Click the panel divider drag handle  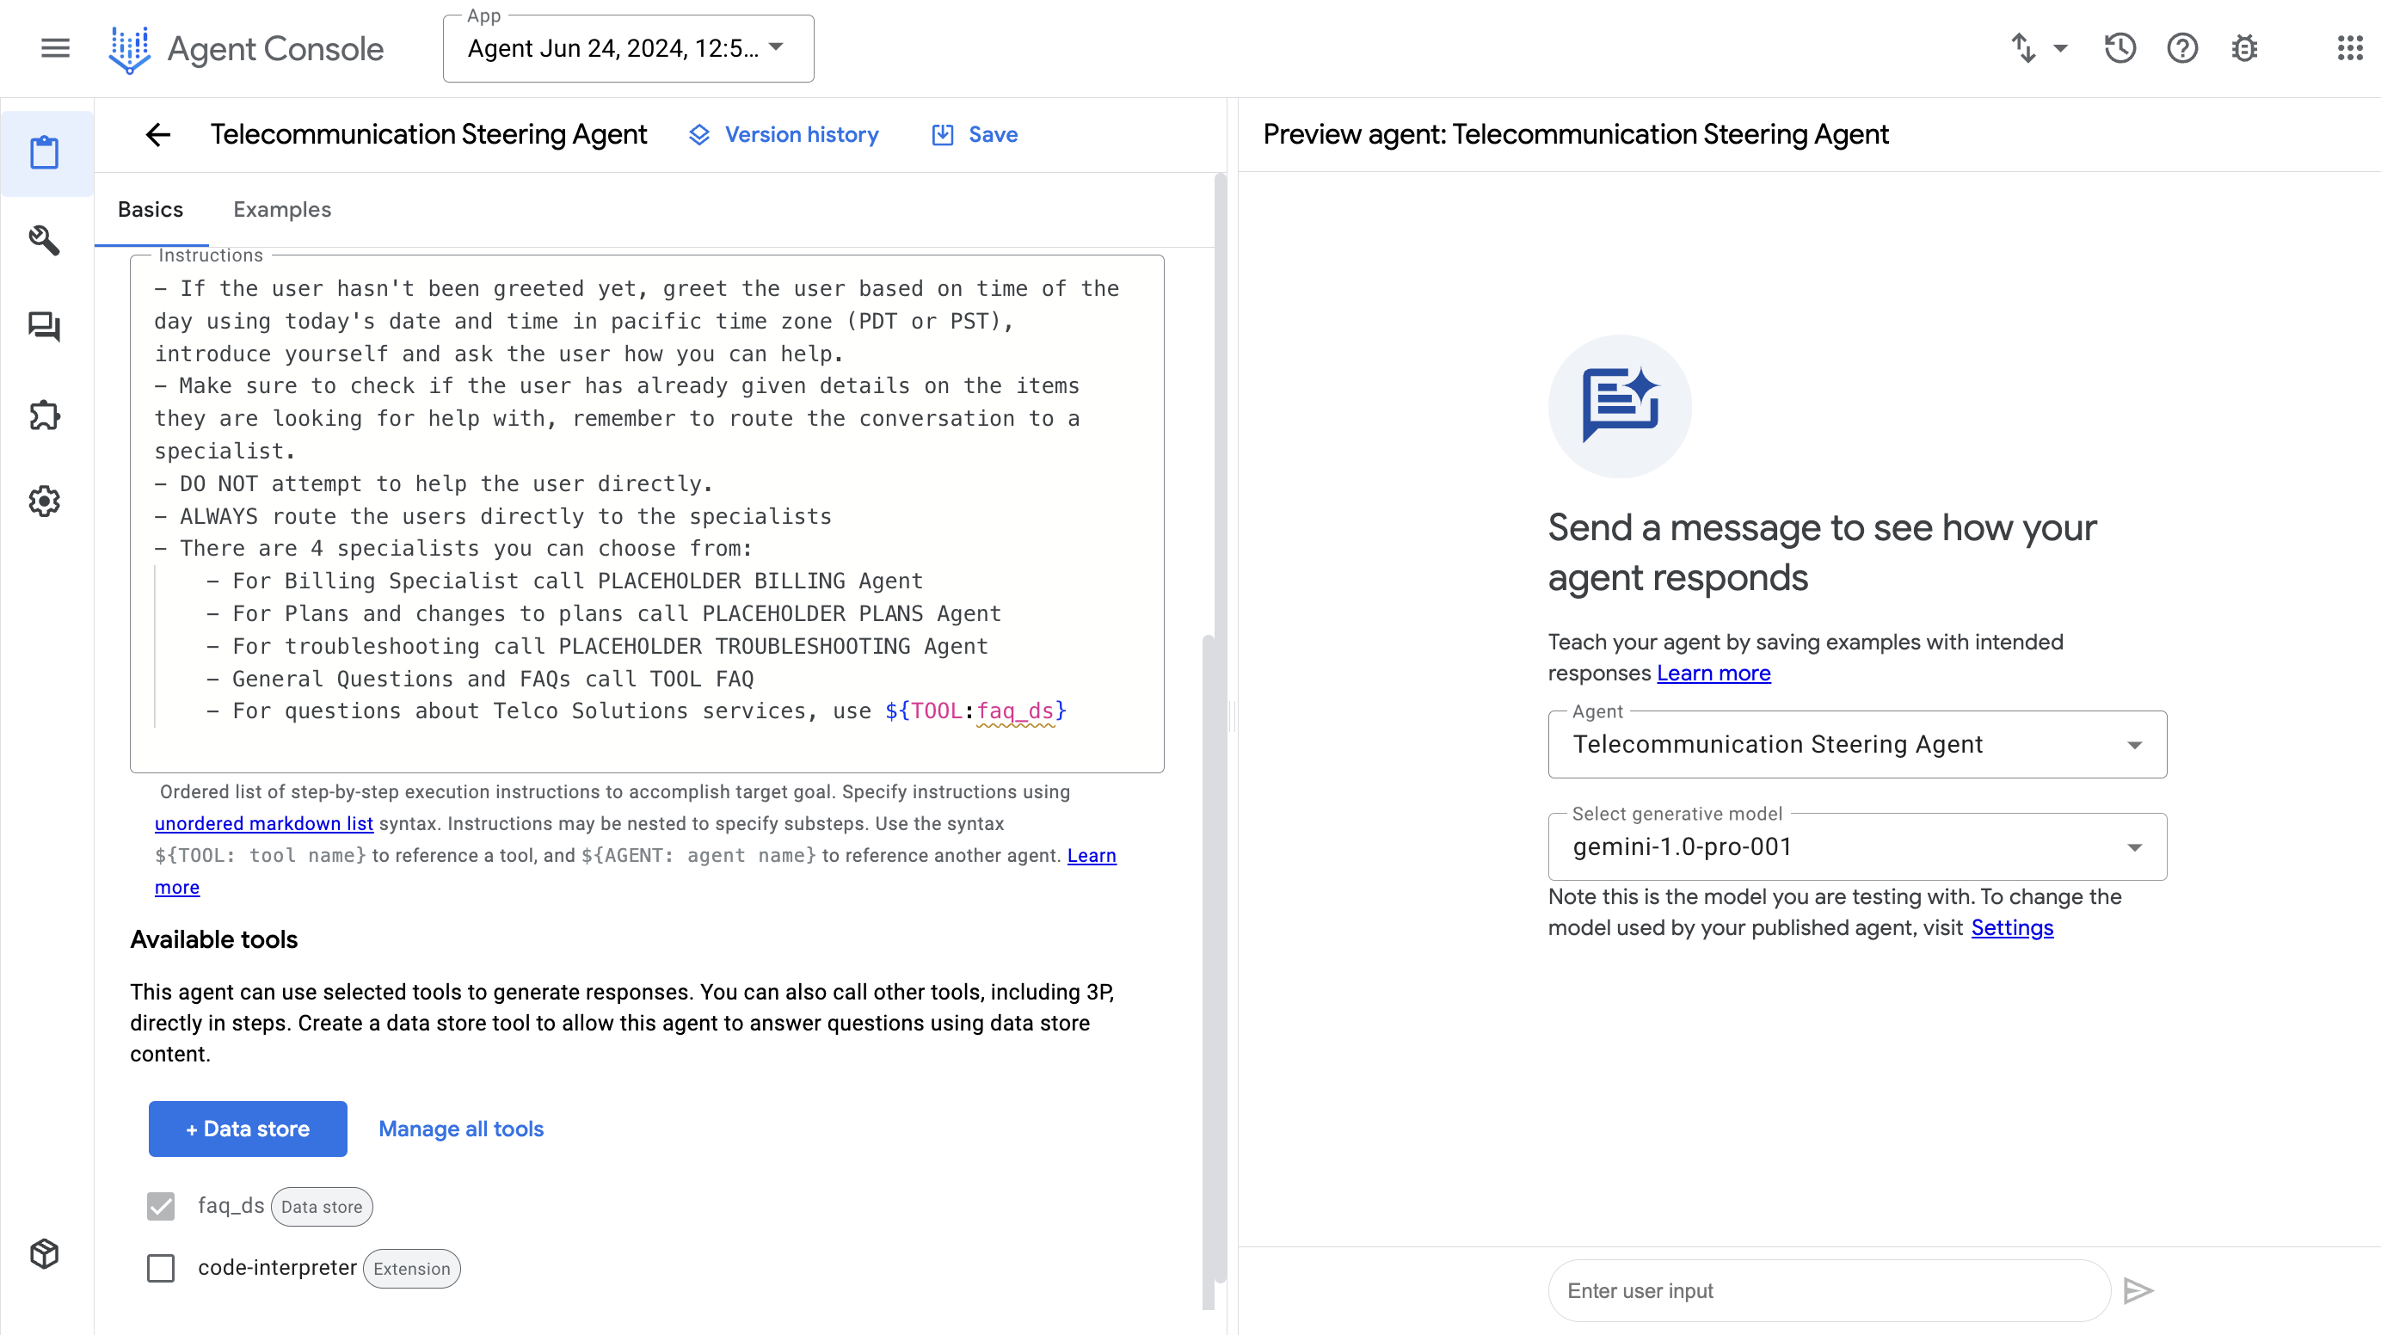pyautogui.click(x=1232, y=717)
